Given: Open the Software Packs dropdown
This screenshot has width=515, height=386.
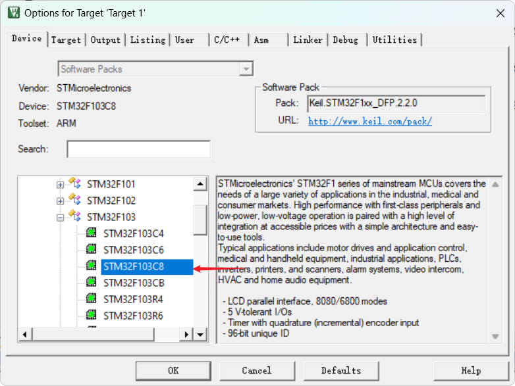Looking at the screenshot, I should click(x=246, y=69).
